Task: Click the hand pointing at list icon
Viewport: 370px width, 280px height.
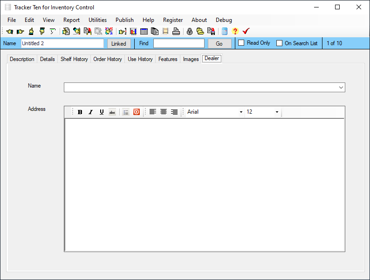Action: (123, 31)
